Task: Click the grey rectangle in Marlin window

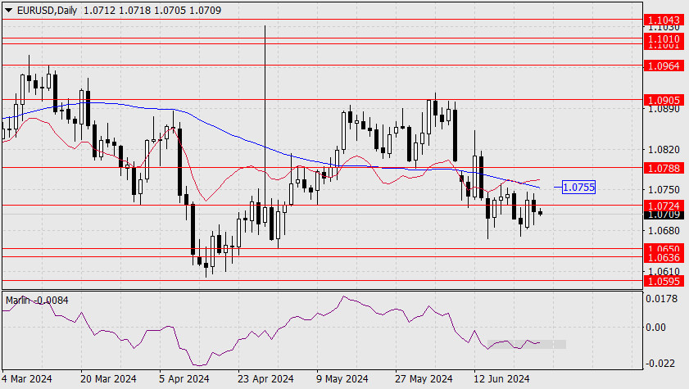Action: click(x=527, y=345)
